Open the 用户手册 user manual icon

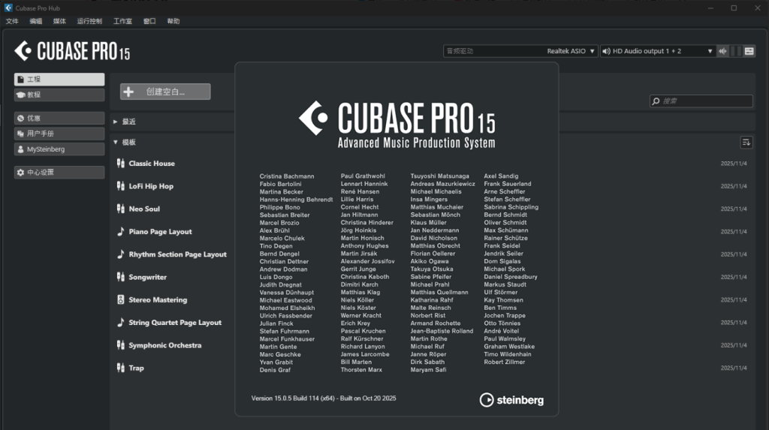point(20,134)
